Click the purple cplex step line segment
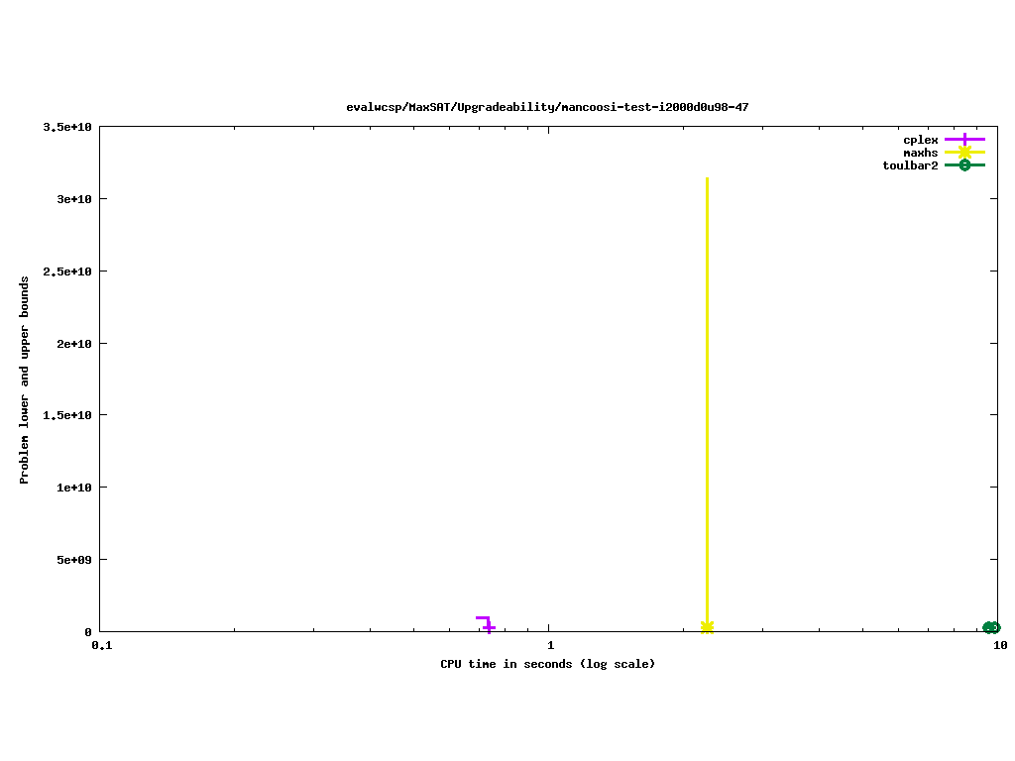 tap(483, 618)
